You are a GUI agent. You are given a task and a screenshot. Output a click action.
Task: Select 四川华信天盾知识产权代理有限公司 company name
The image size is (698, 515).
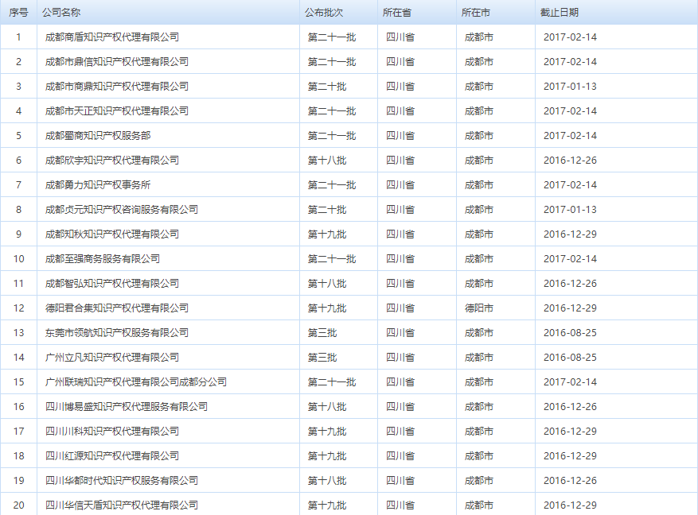pyautogui.click(x=122, y=505)
